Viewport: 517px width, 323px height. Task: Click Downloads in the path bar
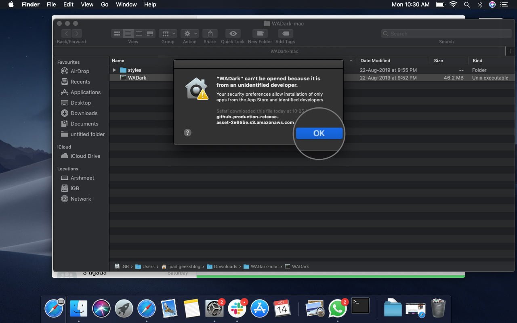[x=222, y=266]
